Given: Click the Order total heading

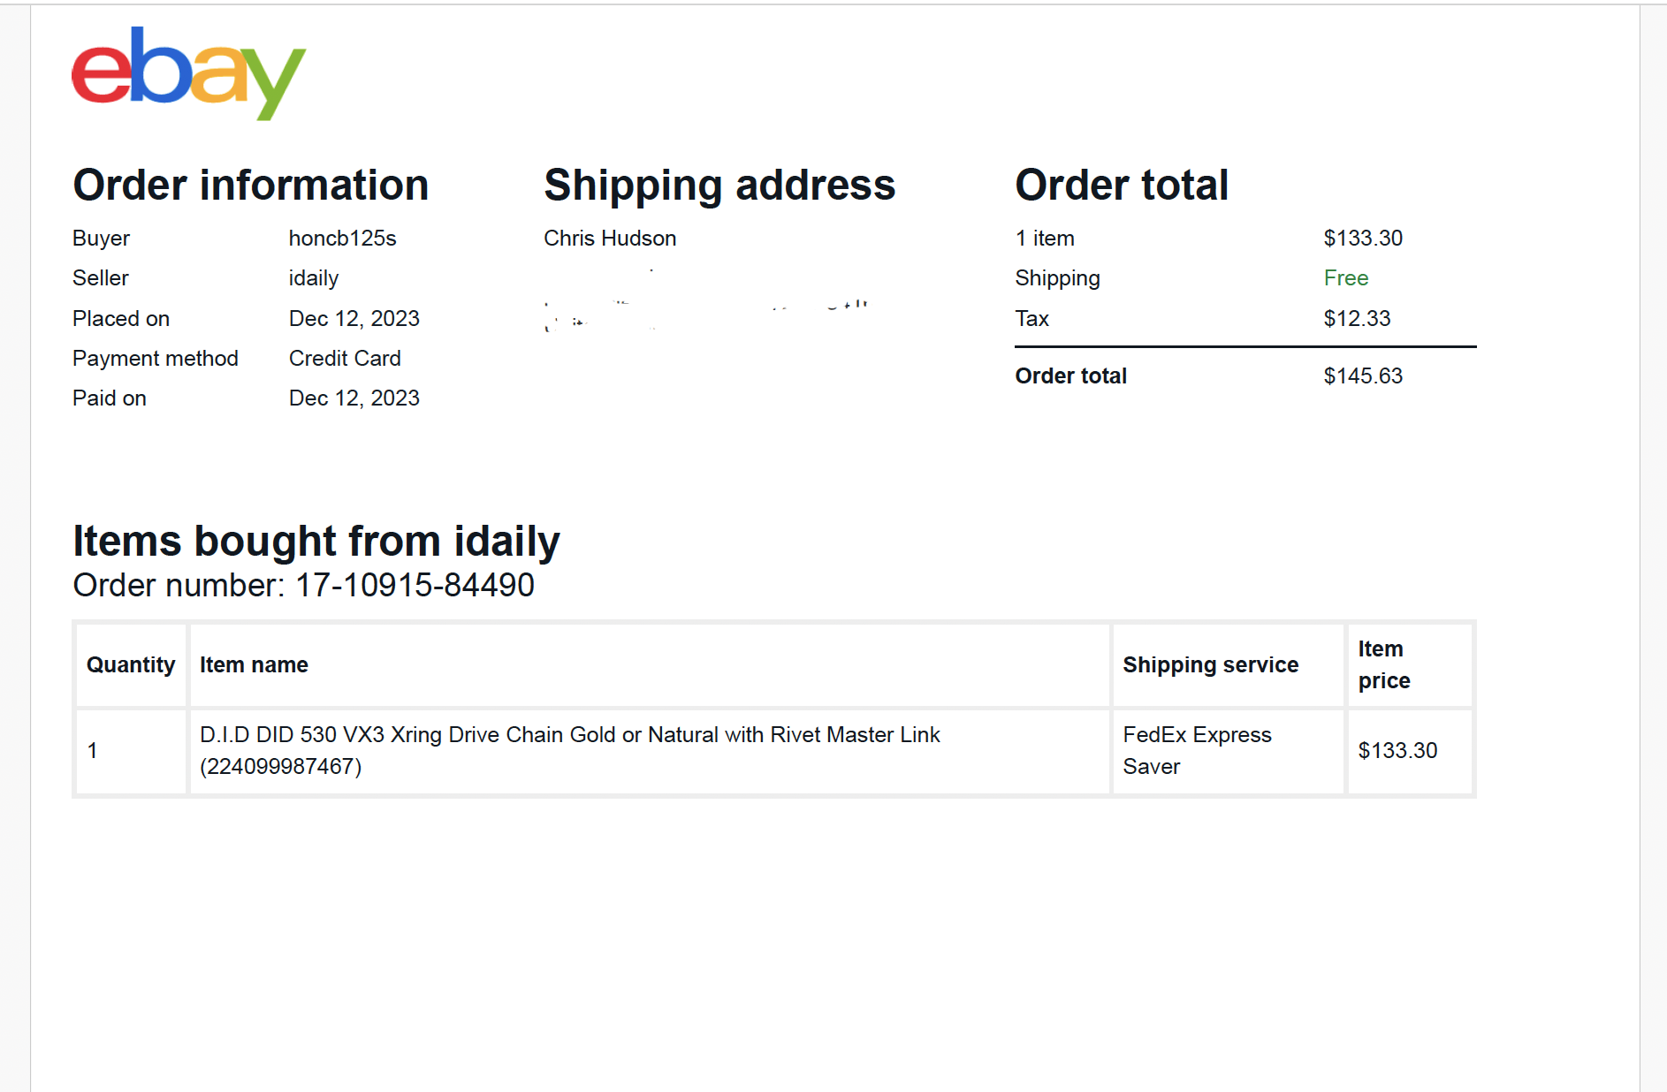Looking at the screenshot, I should click(1122, 186).
